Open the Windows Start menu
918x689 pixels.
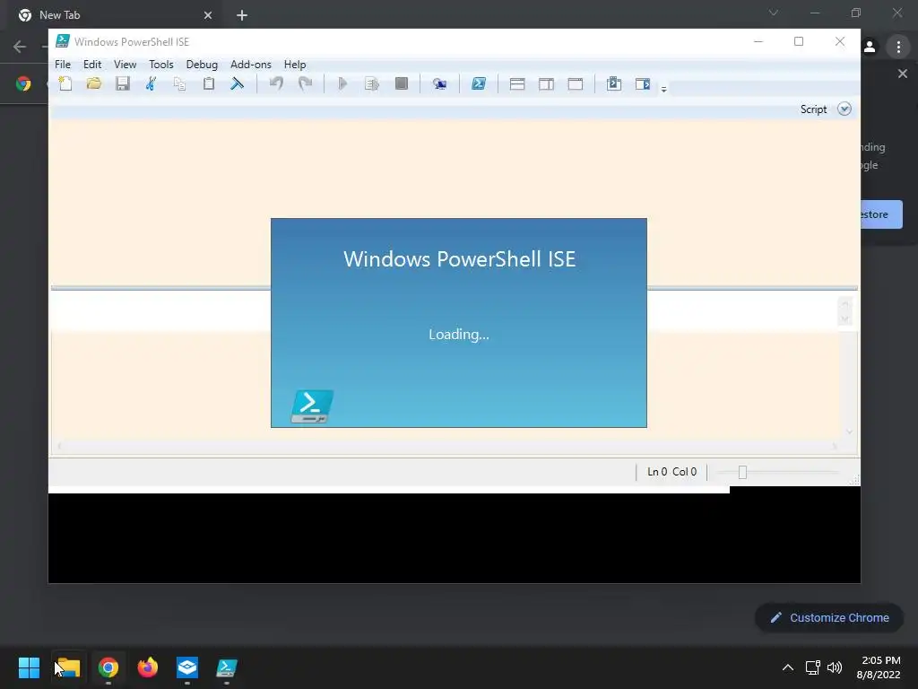[29, 667]
